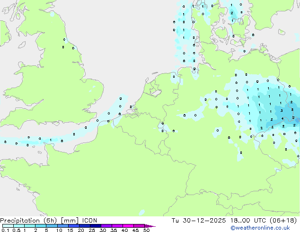Select the 5–10 mm legend color box

(x=52, y=226)
